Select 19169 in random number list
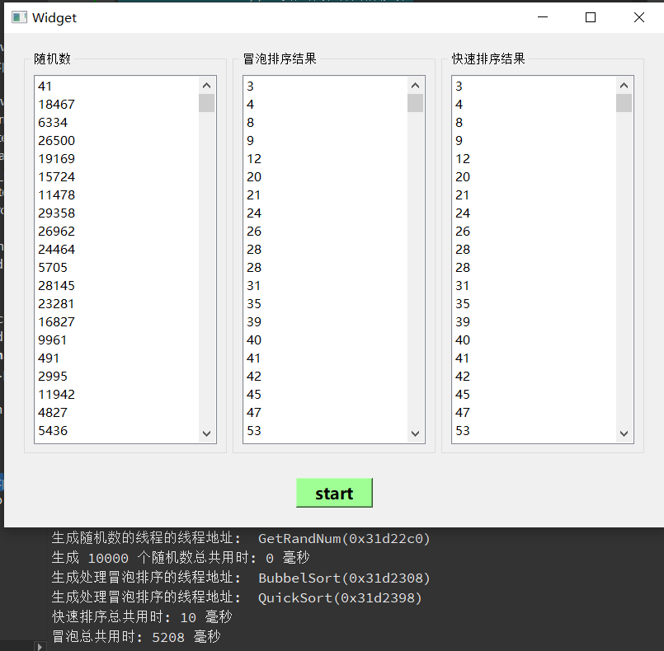The width and height of the screenshot is (664, 651). coord(116,158)
